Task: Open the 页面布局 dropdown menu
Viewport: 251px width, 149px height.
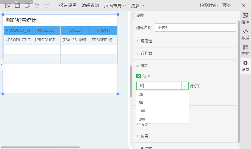Action: [x=115, y=5]
